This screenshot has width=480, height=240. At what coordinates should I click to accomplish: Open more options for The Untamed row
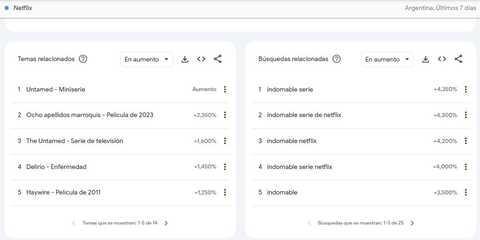pyautogui.click(x=225, y=141)
